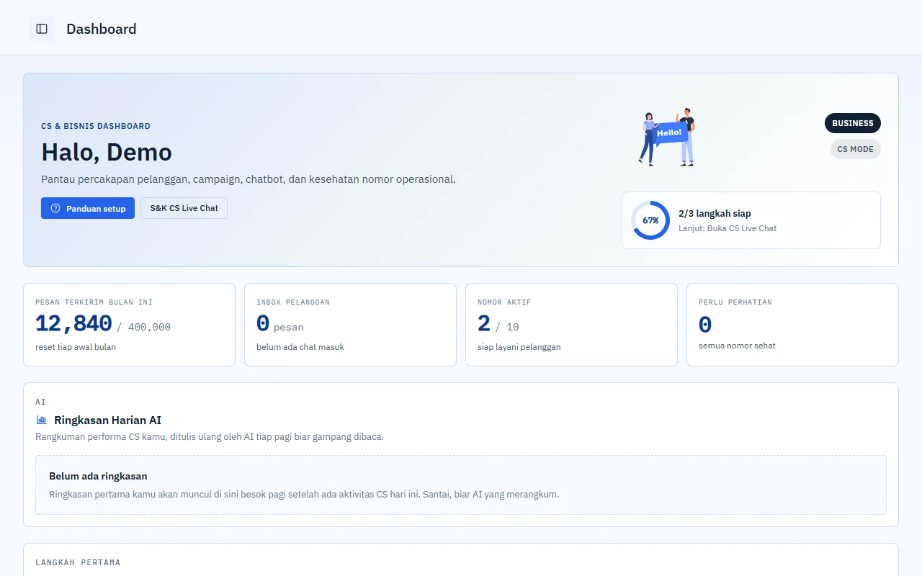Click the belum ada chat masuk text
Image resolution: width=922 pixels, height=576 pixels.
click(300, 347)
